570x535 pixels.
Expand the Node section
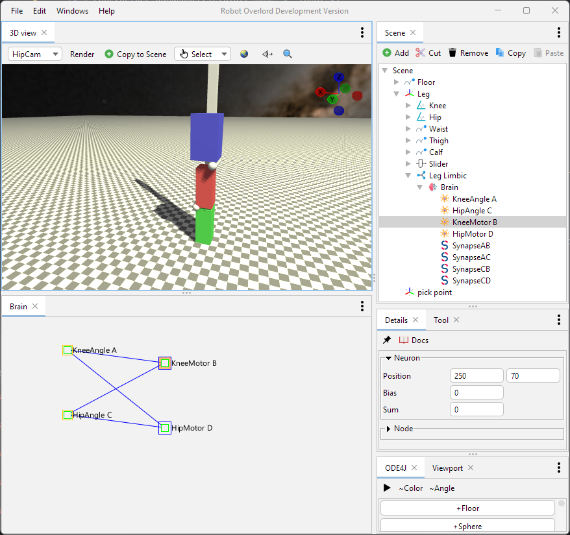388,429
